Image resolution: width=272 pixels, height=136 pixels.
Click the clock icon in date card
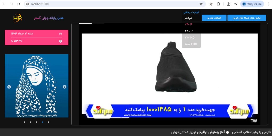[x=60, y=41]
